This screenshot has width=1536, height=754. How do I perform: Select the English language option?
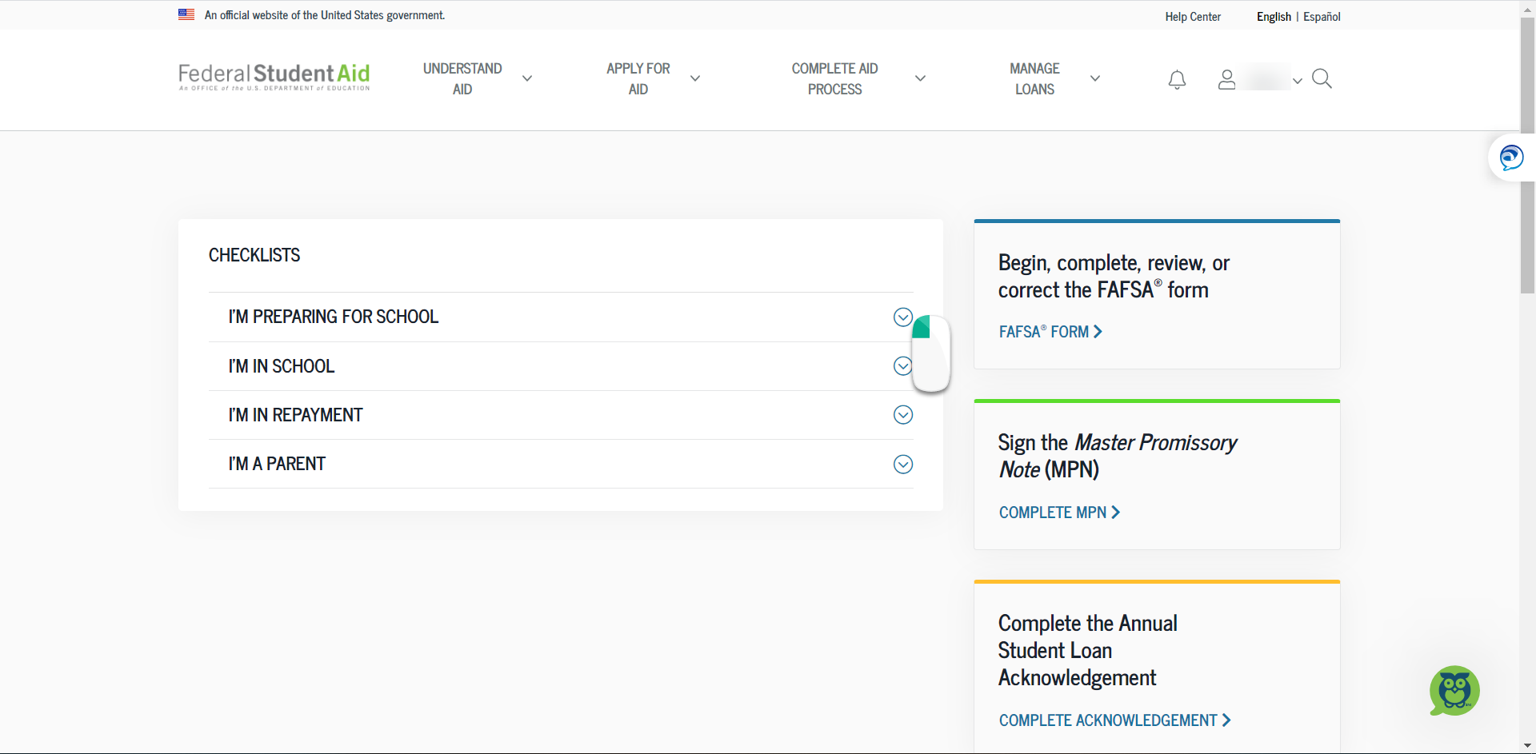coord(1274,17)
